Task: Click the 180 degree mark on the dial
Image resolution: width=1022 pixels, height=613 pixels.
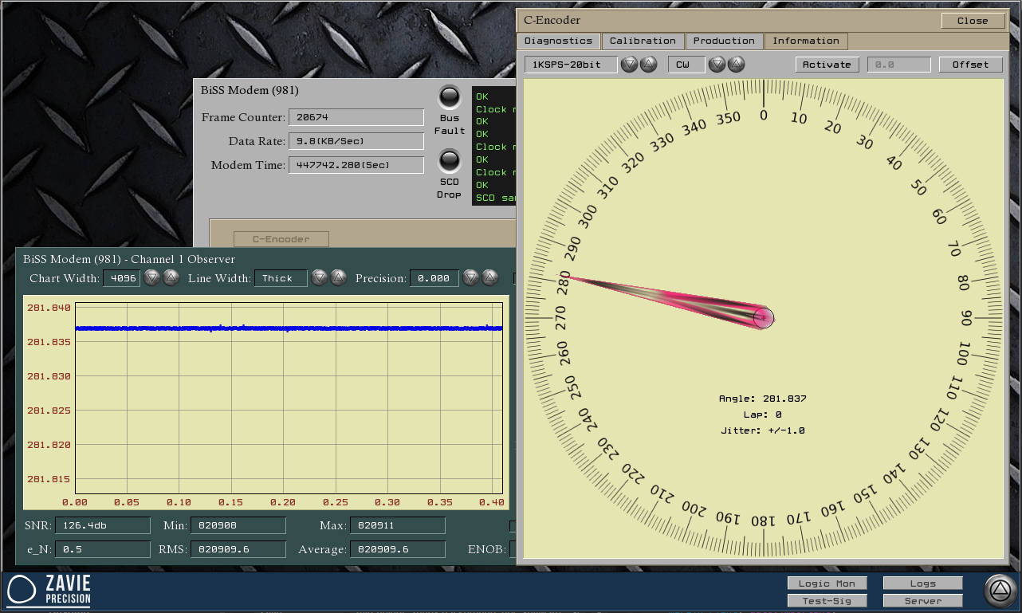Action: coord(764,521)
